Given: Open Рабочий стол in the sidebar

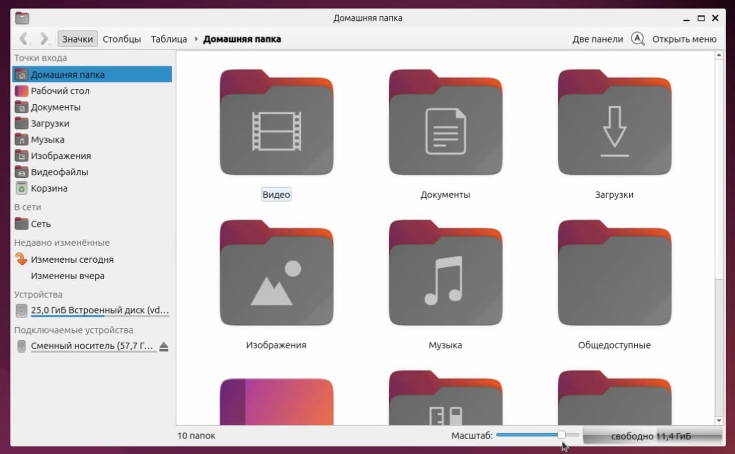Looking at the screenshot, I should click(92, 91).
